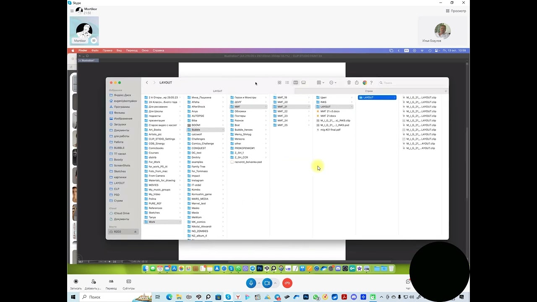This screenshot has width=537, height=302.
Task: Start recording the Skype call
Action: coord(76,284)
